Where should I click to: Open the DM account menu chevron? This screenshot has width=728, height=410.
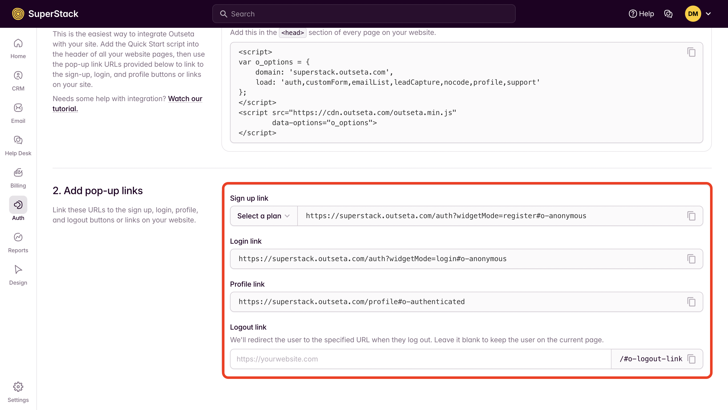(709, 14)
